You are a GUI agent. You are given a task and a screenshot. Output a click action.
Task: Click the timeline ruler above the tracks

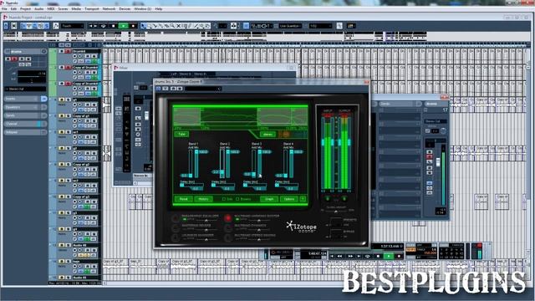(314, 44)
